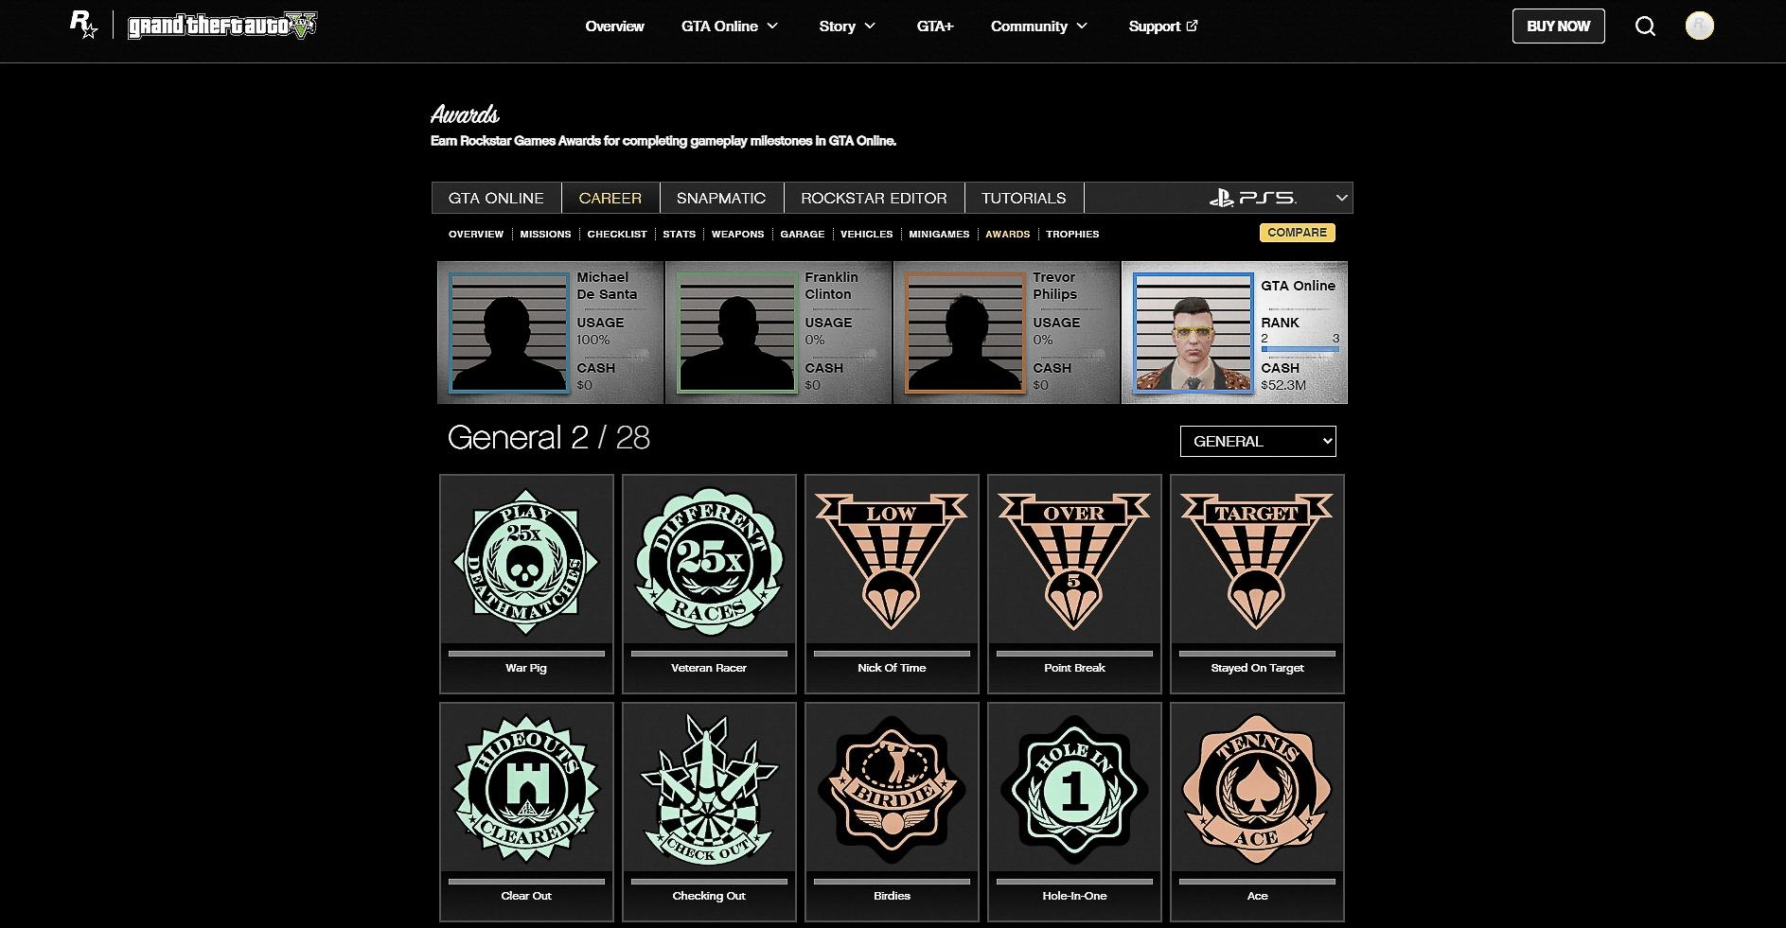Open the TROPHIES career sub-tab
This screenshot has width=1786, height=928.
pyautogui.click(x=1072, y=234)
